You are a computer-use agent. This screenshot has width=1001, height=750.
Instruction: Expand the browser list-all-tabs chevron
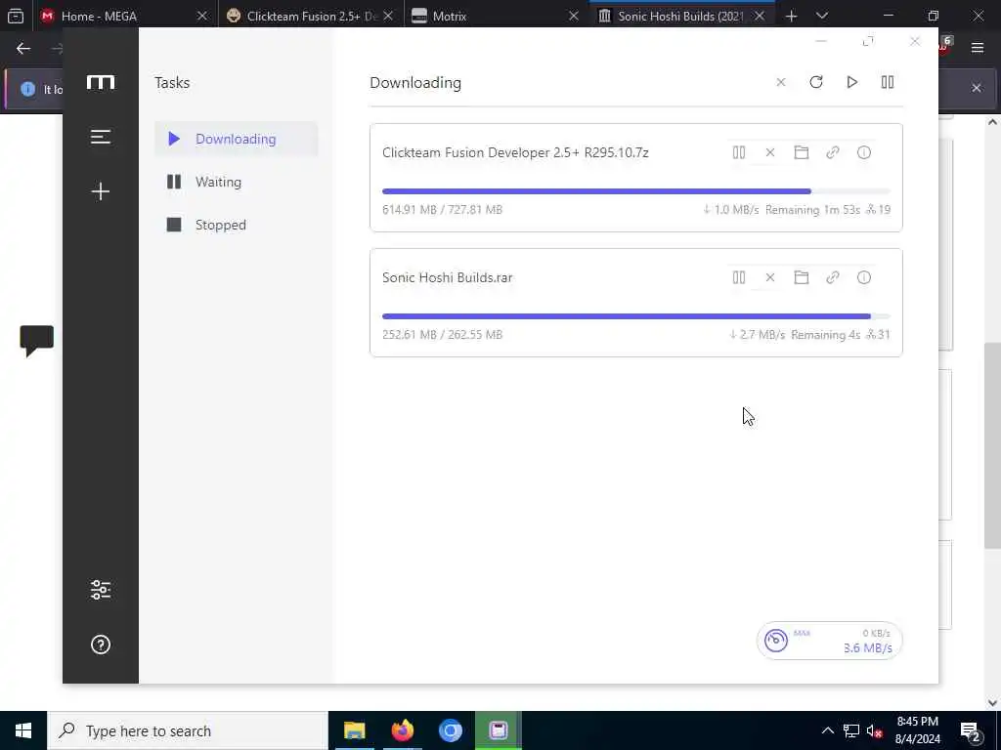(x=821, y=16)
